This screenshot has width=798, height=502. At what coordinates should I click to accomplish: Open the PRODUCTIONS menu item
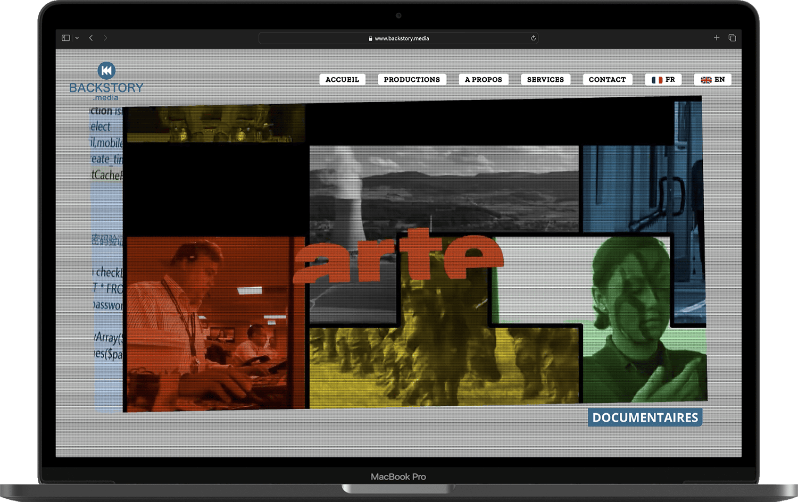[x=412, y=79]
